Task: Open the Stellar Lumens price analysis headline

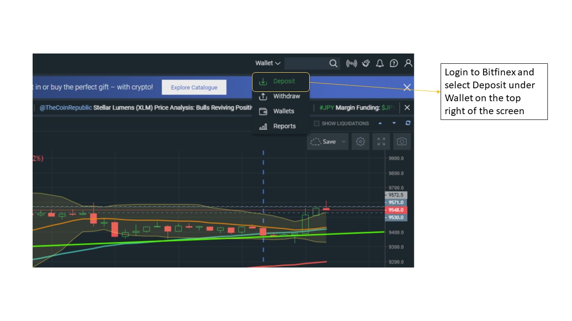Action: click(x=172, y=107)
